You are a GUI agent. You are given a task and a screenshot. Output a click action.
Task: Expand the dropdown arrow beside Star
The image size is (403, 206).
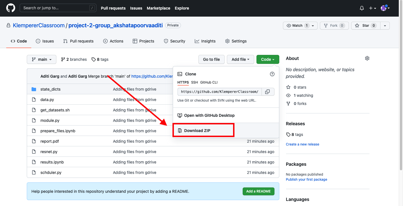[385, 26]
